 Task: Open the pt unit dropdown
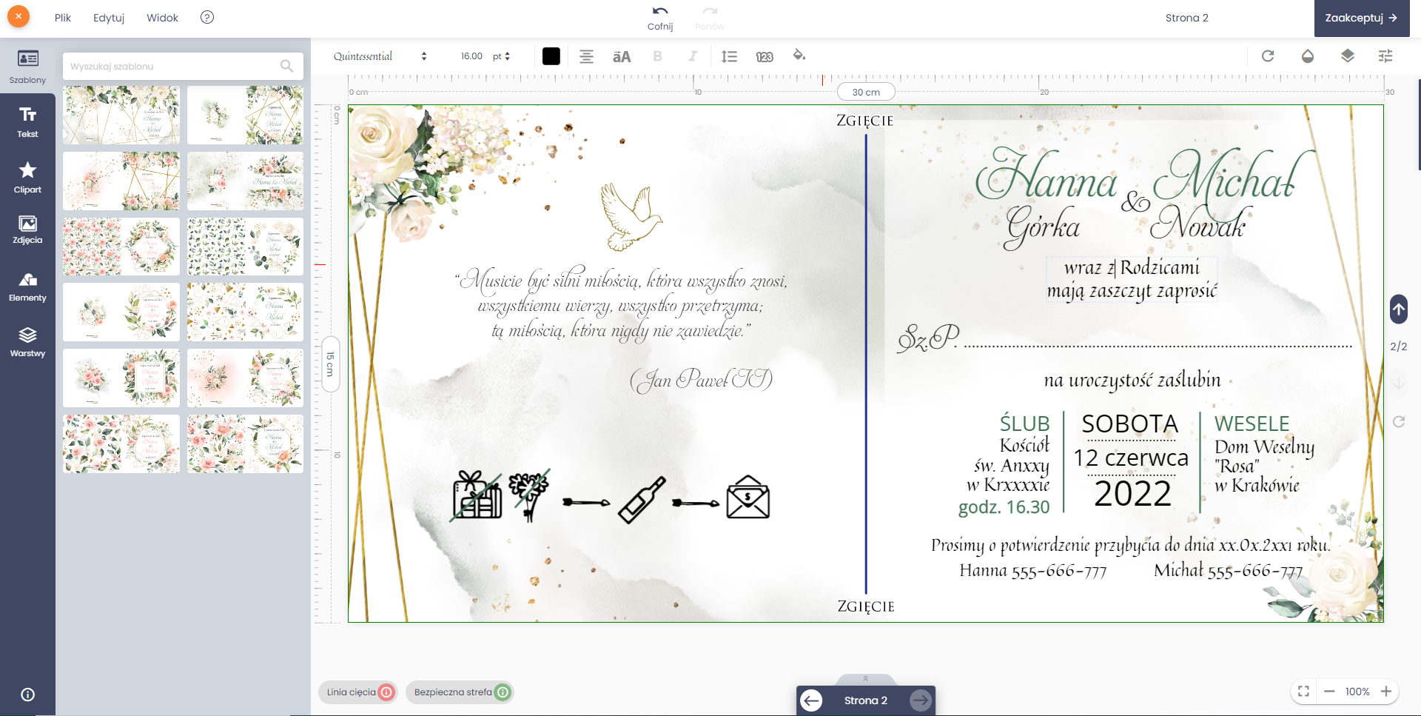pyautogui.click(x=501, y=56)
